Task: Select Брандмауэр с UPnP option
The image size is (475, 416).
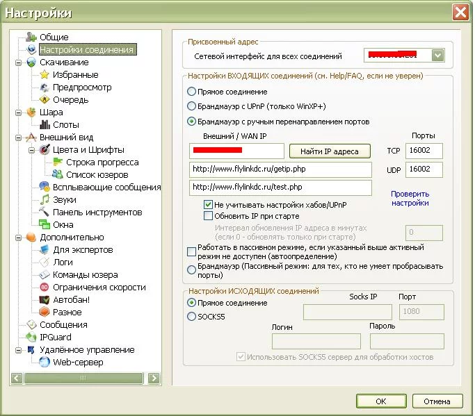Action: click(x=191, y=106)
